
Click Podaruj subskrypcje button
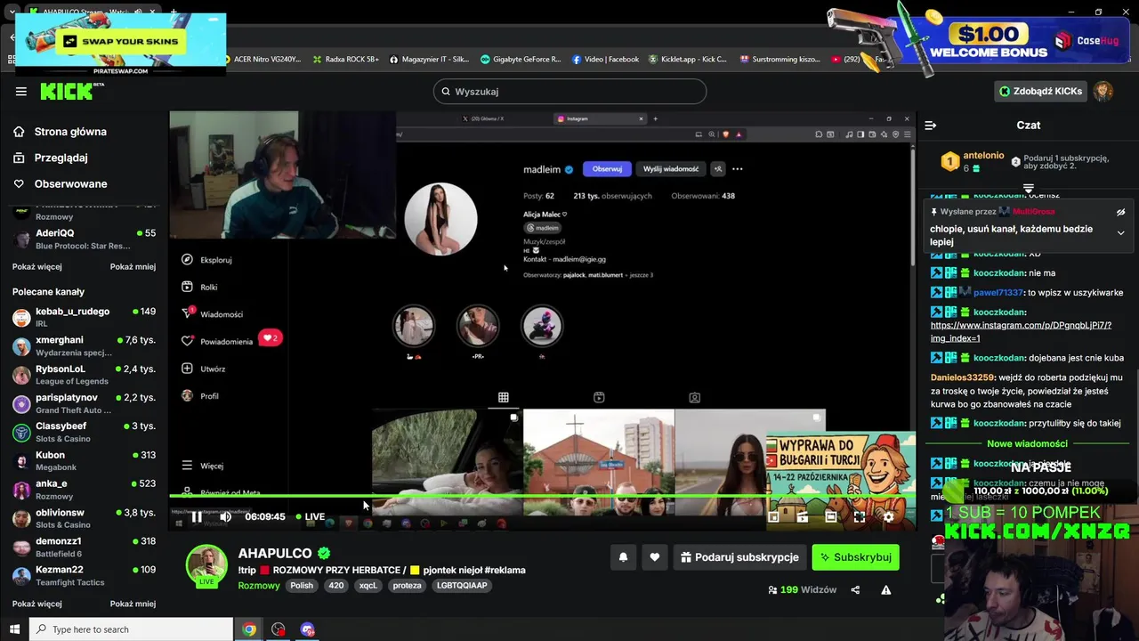739,557
